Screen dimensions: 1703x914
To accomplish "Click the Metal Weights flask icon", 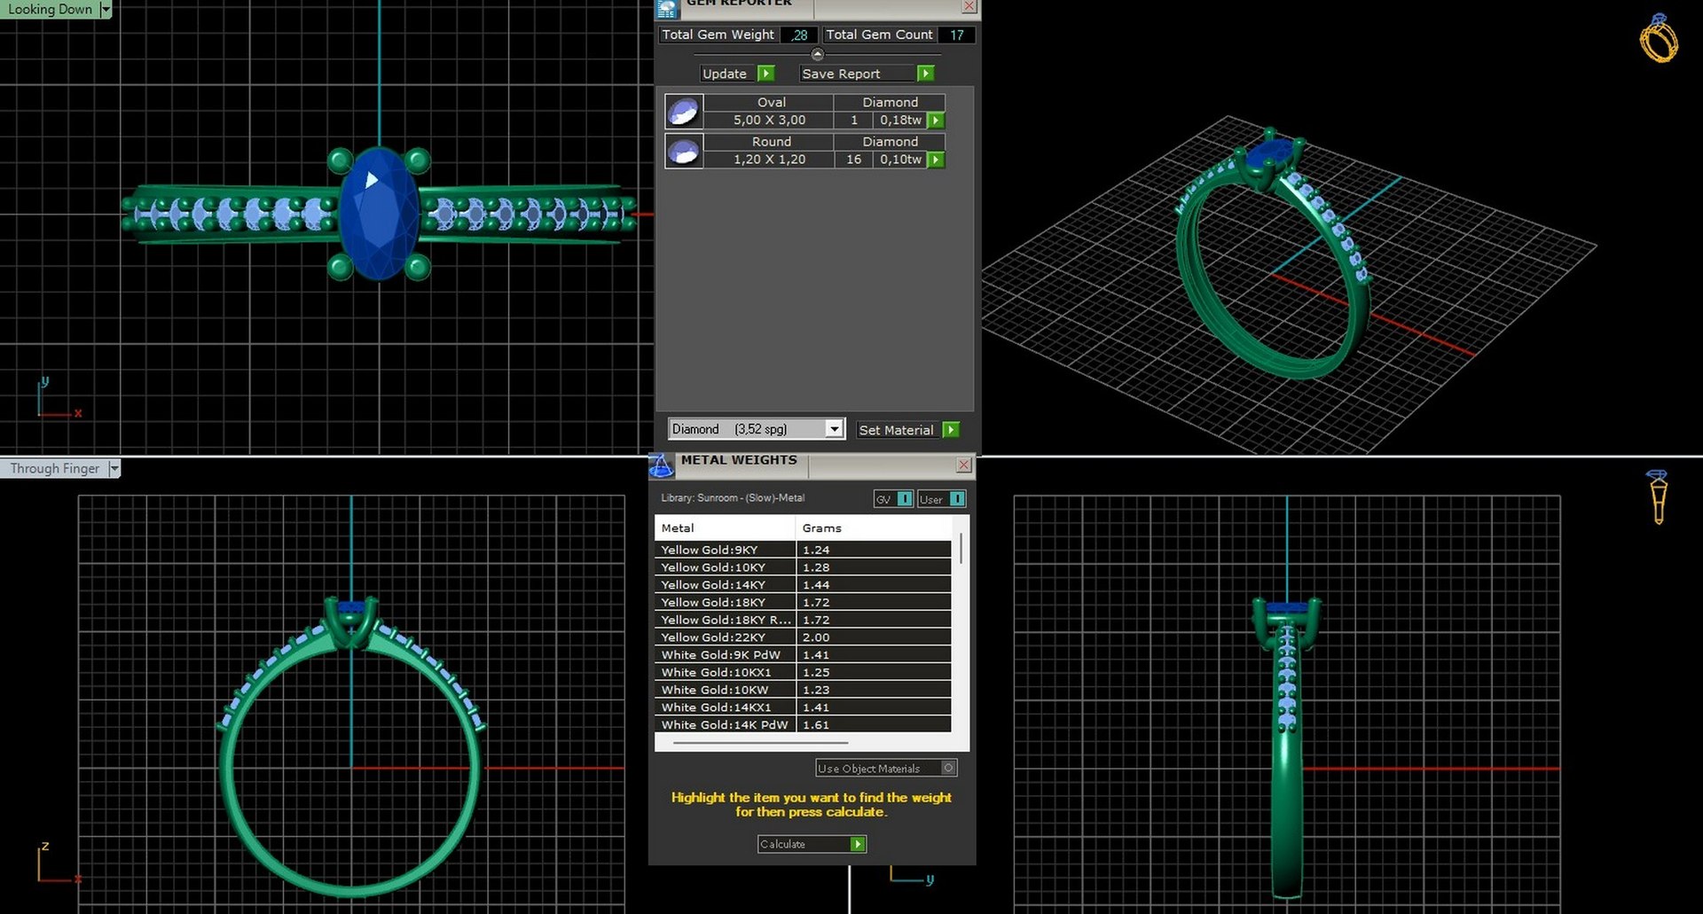I will pos(662,465).
